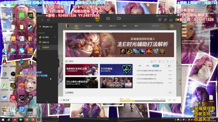Screen dimensions: 218x122
Task: Click the gift box icon in header
Action: click(x=177, y=20)
